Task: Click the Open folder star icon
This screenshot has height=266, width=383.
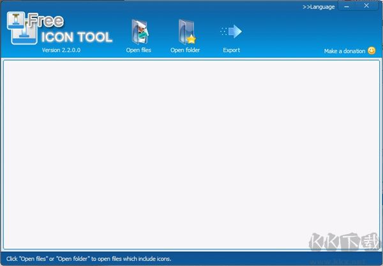Action: 187,32
